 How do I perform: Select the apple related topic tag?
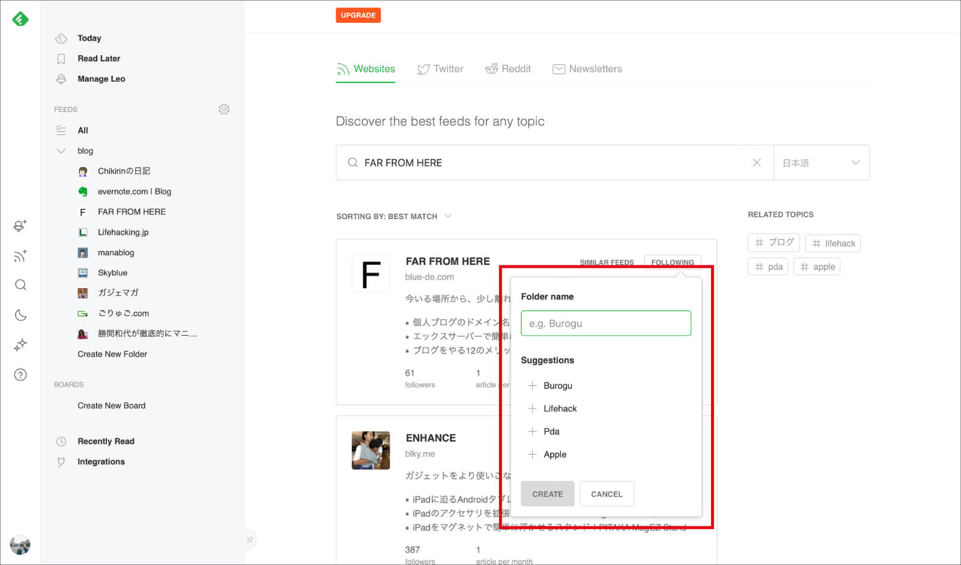coord(817,267)
